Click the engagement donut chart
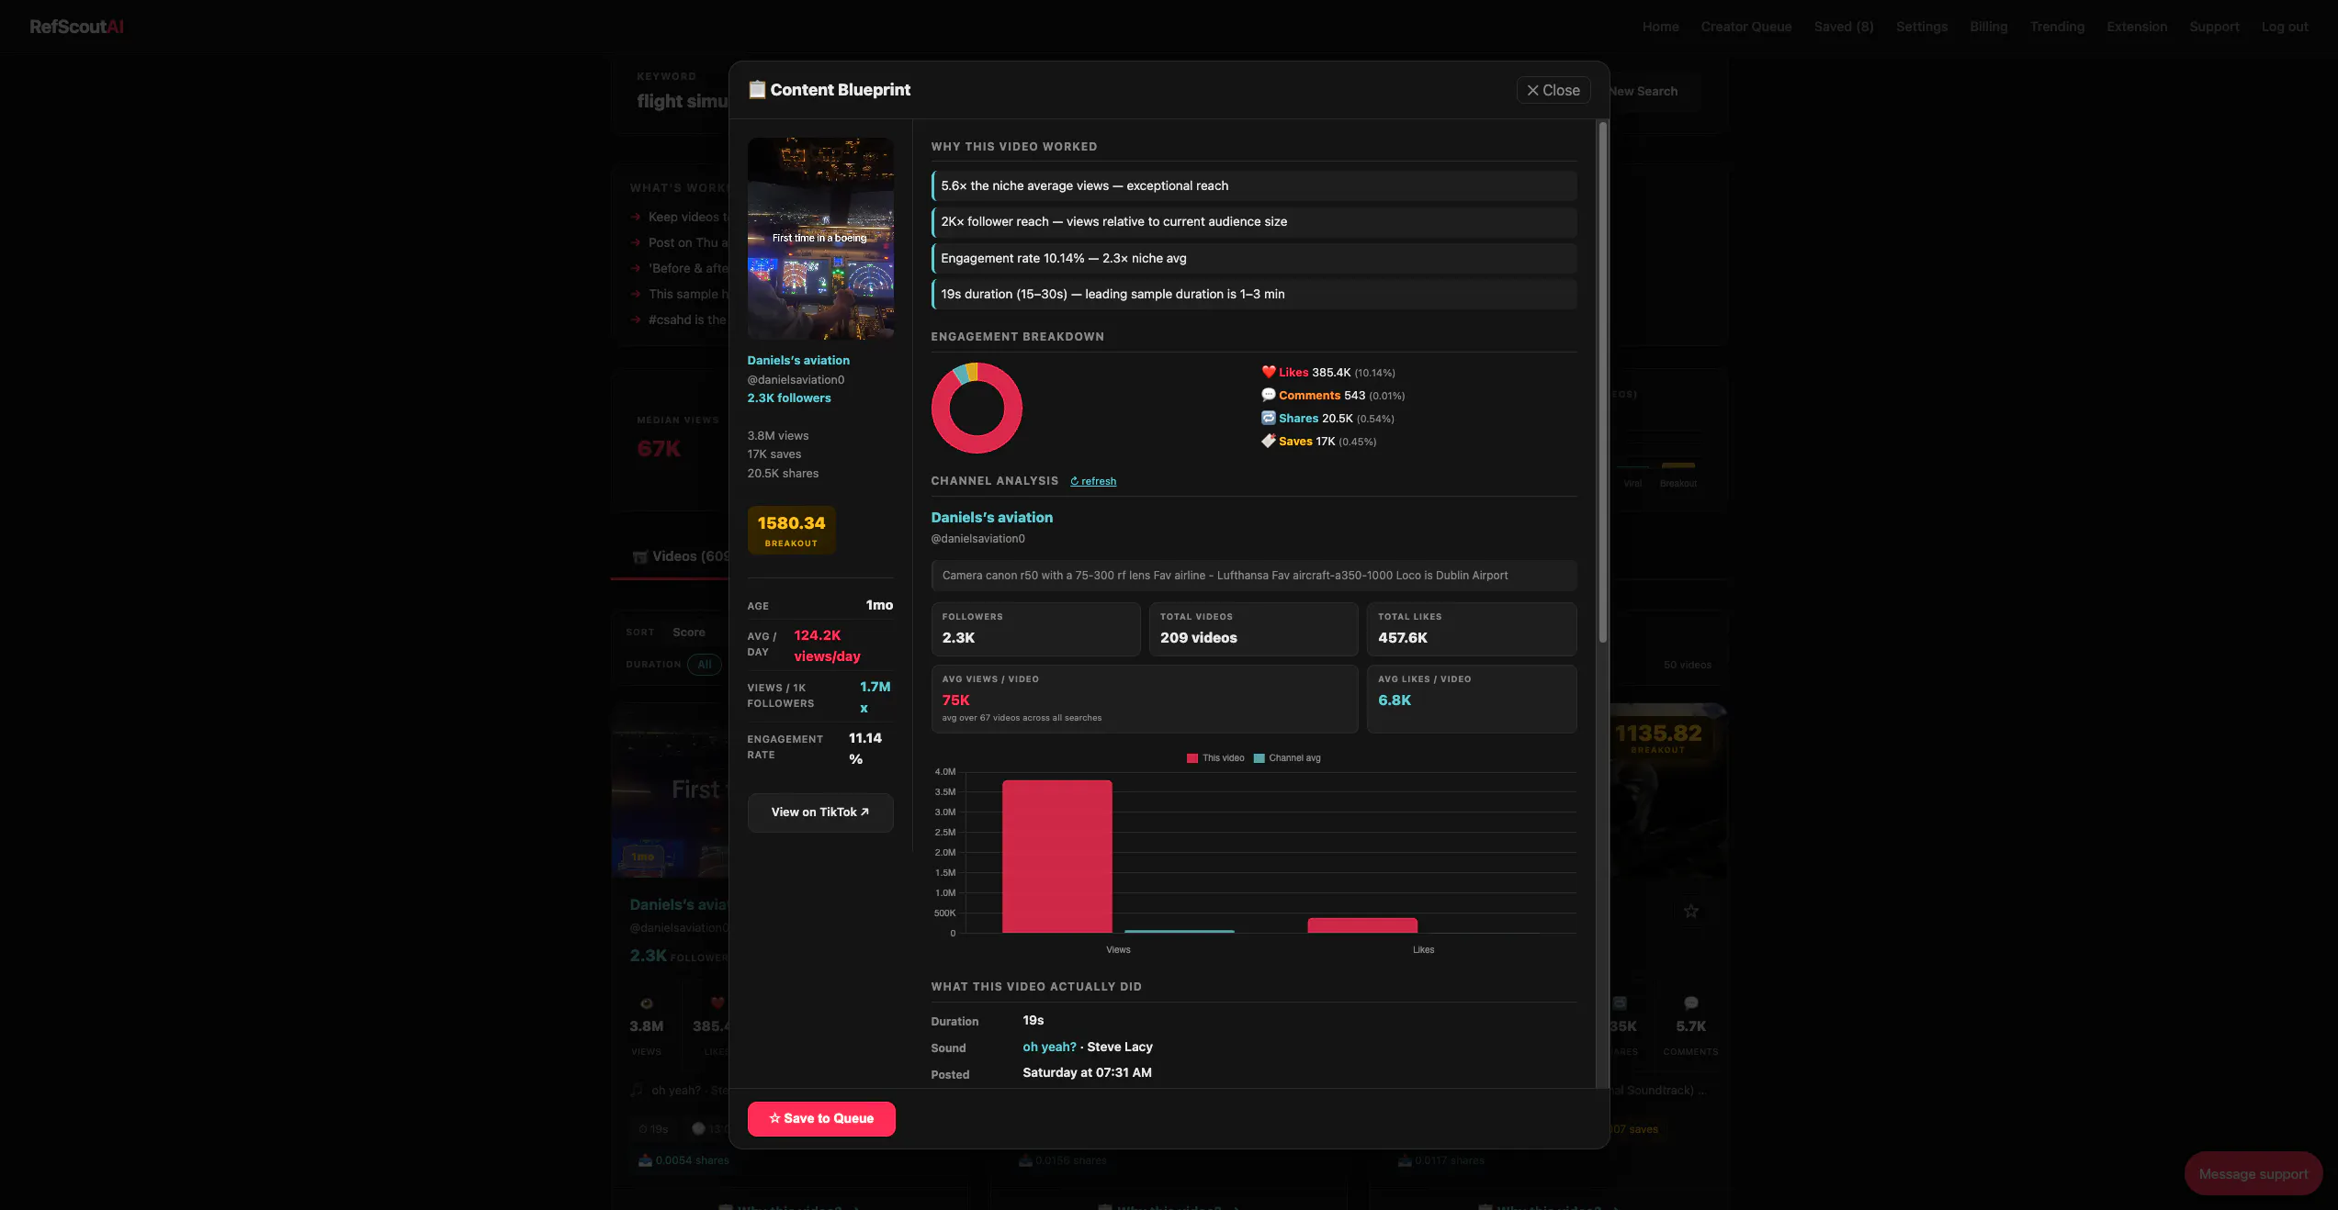The image size is (2338, 1210). pyautogui.click(x=977, y=409)
